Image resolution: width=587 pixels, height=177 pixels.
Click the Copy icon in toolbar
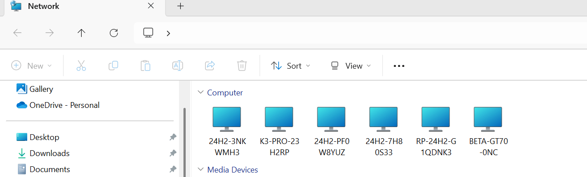[113, 66]
